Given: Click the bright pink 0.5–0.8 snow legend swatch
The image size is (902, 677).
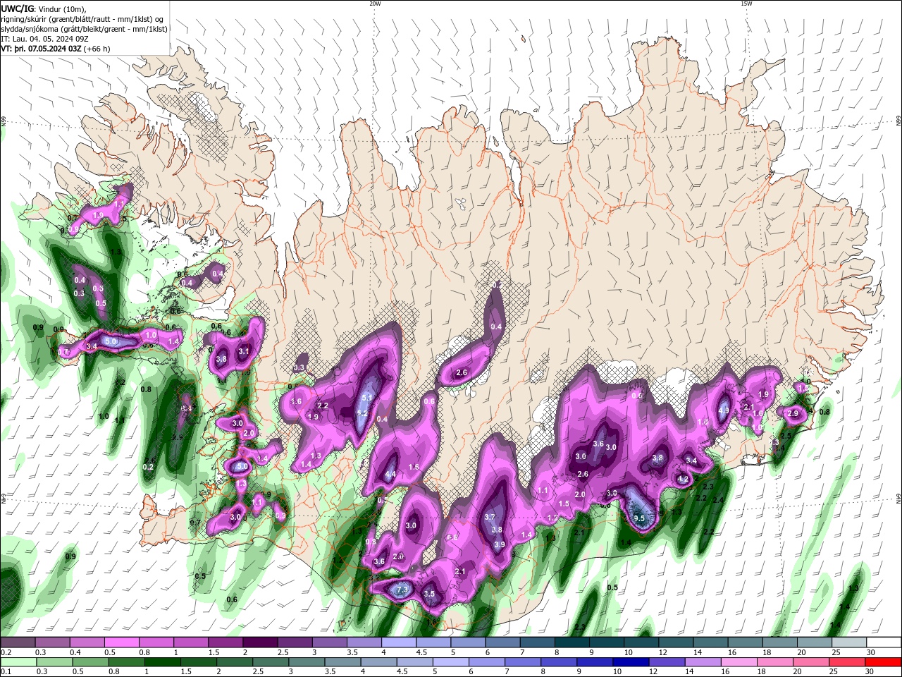Looking at the screenshot, I should pos(121,642).
